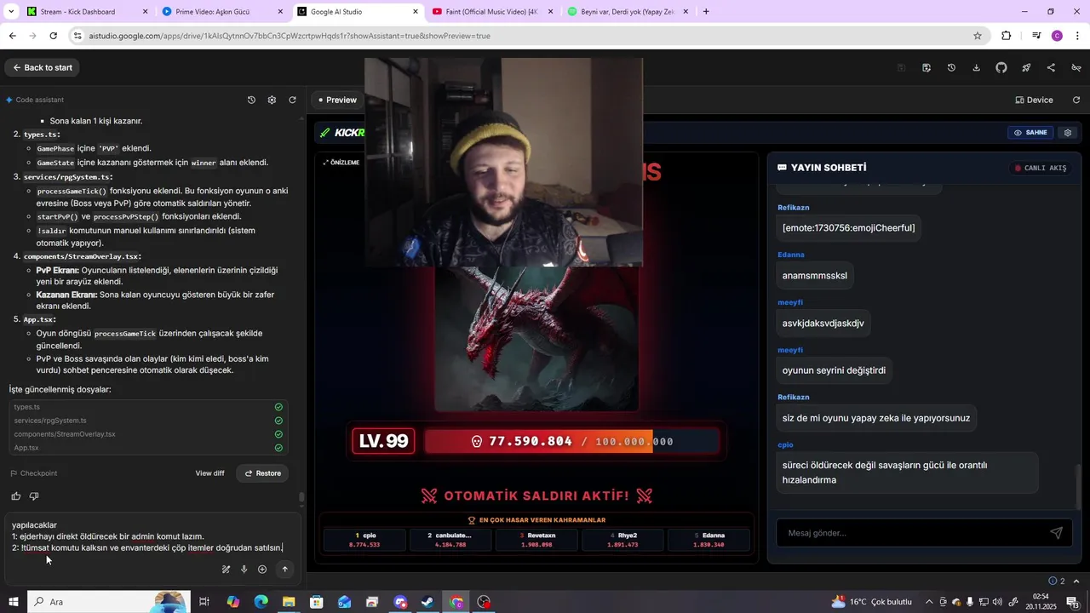Select the Preview tab
Image resolution: width=1090 pixels, height=613 pixels.
tap(337, 100)
